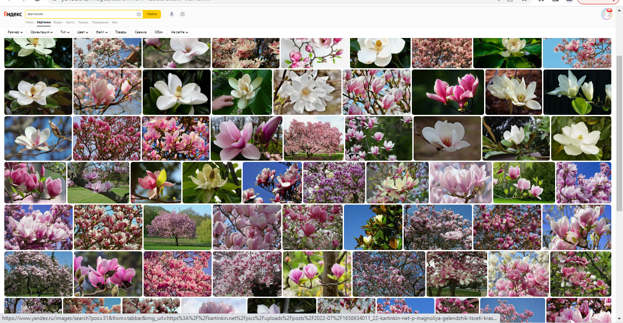Open search by image camera icon
Screen dimensions: 623x323
coord(183,14)
